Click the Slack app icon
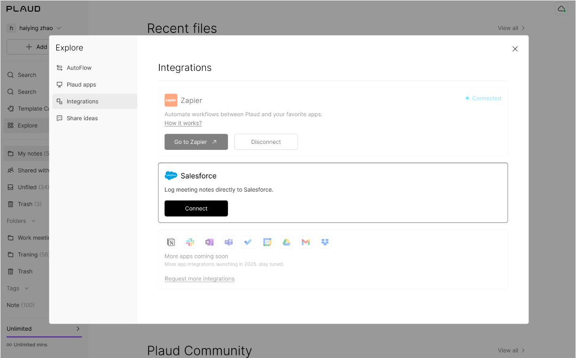The image size is (576, 358). point(190,242)
